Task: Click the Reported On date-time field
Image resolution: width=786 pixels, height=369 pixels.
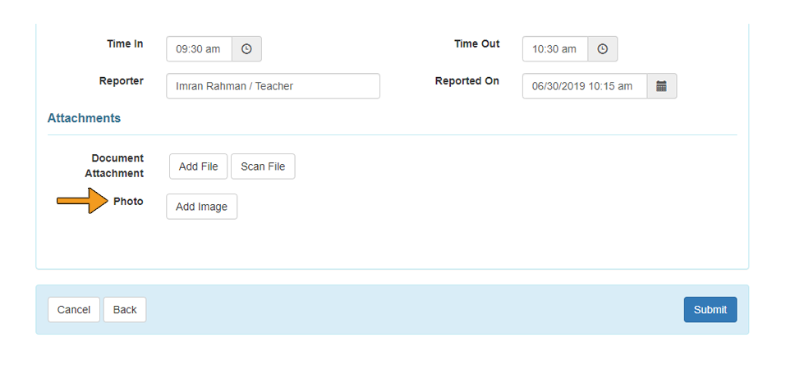Action: click(584, 86)
